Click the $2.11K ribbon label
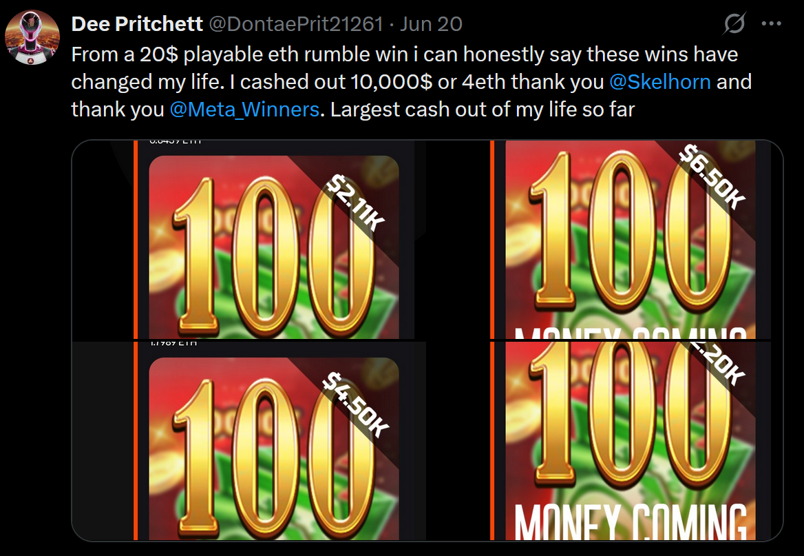This screenshot has width=804, height=556. click(x=355, y=203)
